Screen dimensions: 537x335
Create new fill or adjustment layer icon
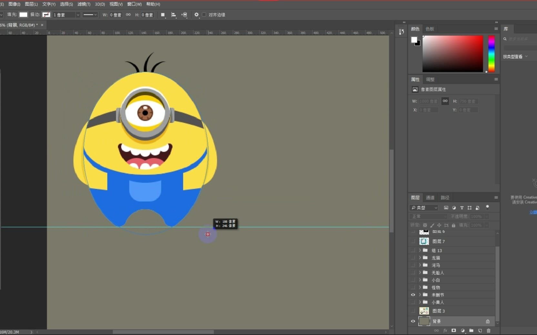[463, 330]
